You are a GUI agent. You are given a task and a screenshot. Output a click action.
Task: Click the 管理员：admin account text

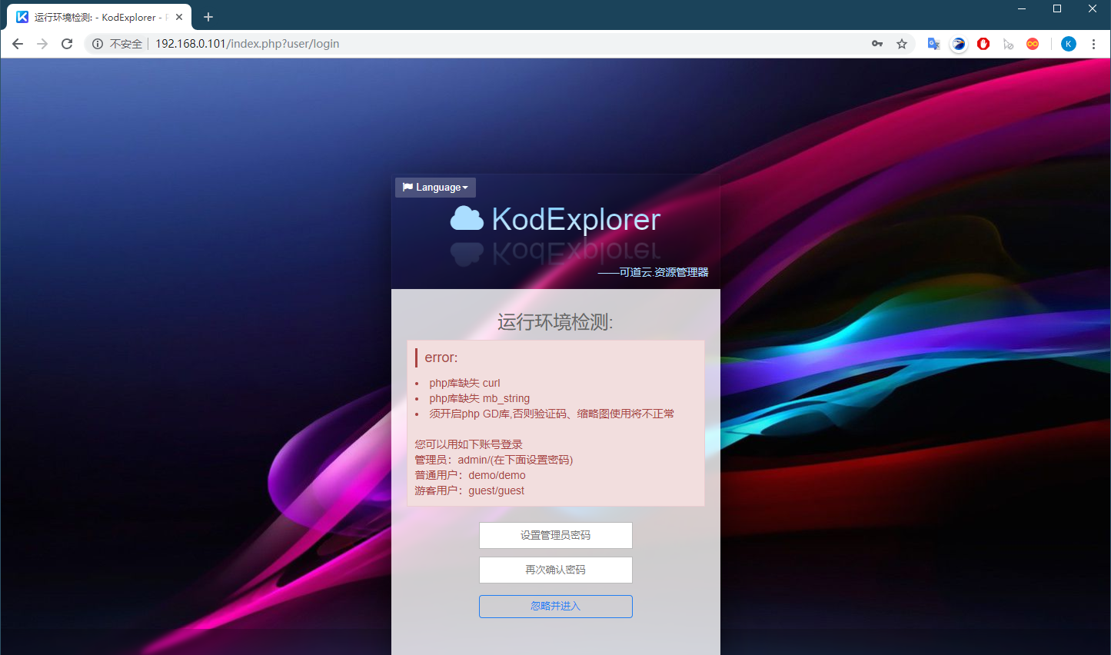point(494,460)
